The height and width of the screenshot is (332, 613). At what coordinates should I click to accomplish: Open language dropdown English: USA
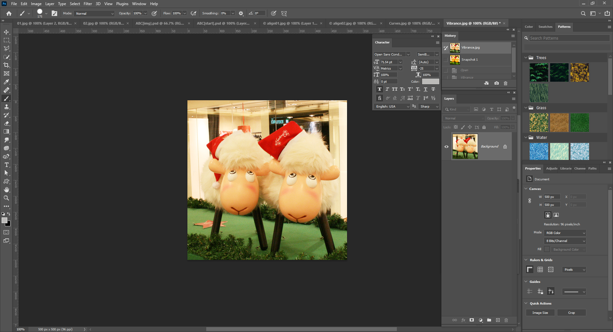(392, 107)
